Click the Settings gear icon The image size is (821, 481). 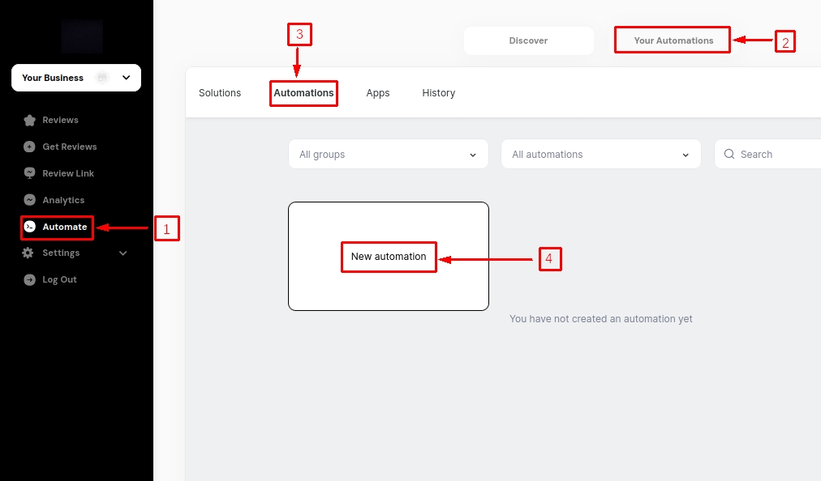pos(28,253)
